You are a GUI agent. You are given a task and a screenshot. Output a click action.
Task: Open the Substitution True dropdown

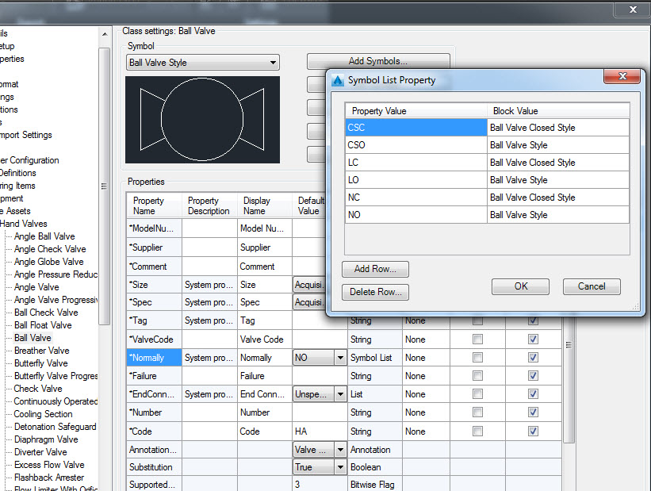pos(340,468)
